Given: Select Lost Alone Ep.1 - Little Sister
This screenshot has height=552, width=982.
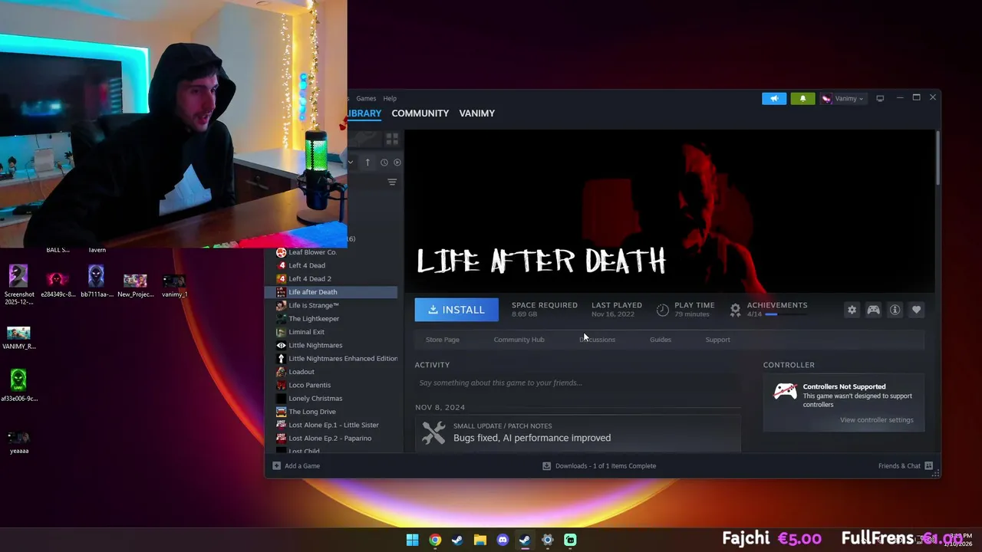Looking at the screenshot, I should coord(334,425).
